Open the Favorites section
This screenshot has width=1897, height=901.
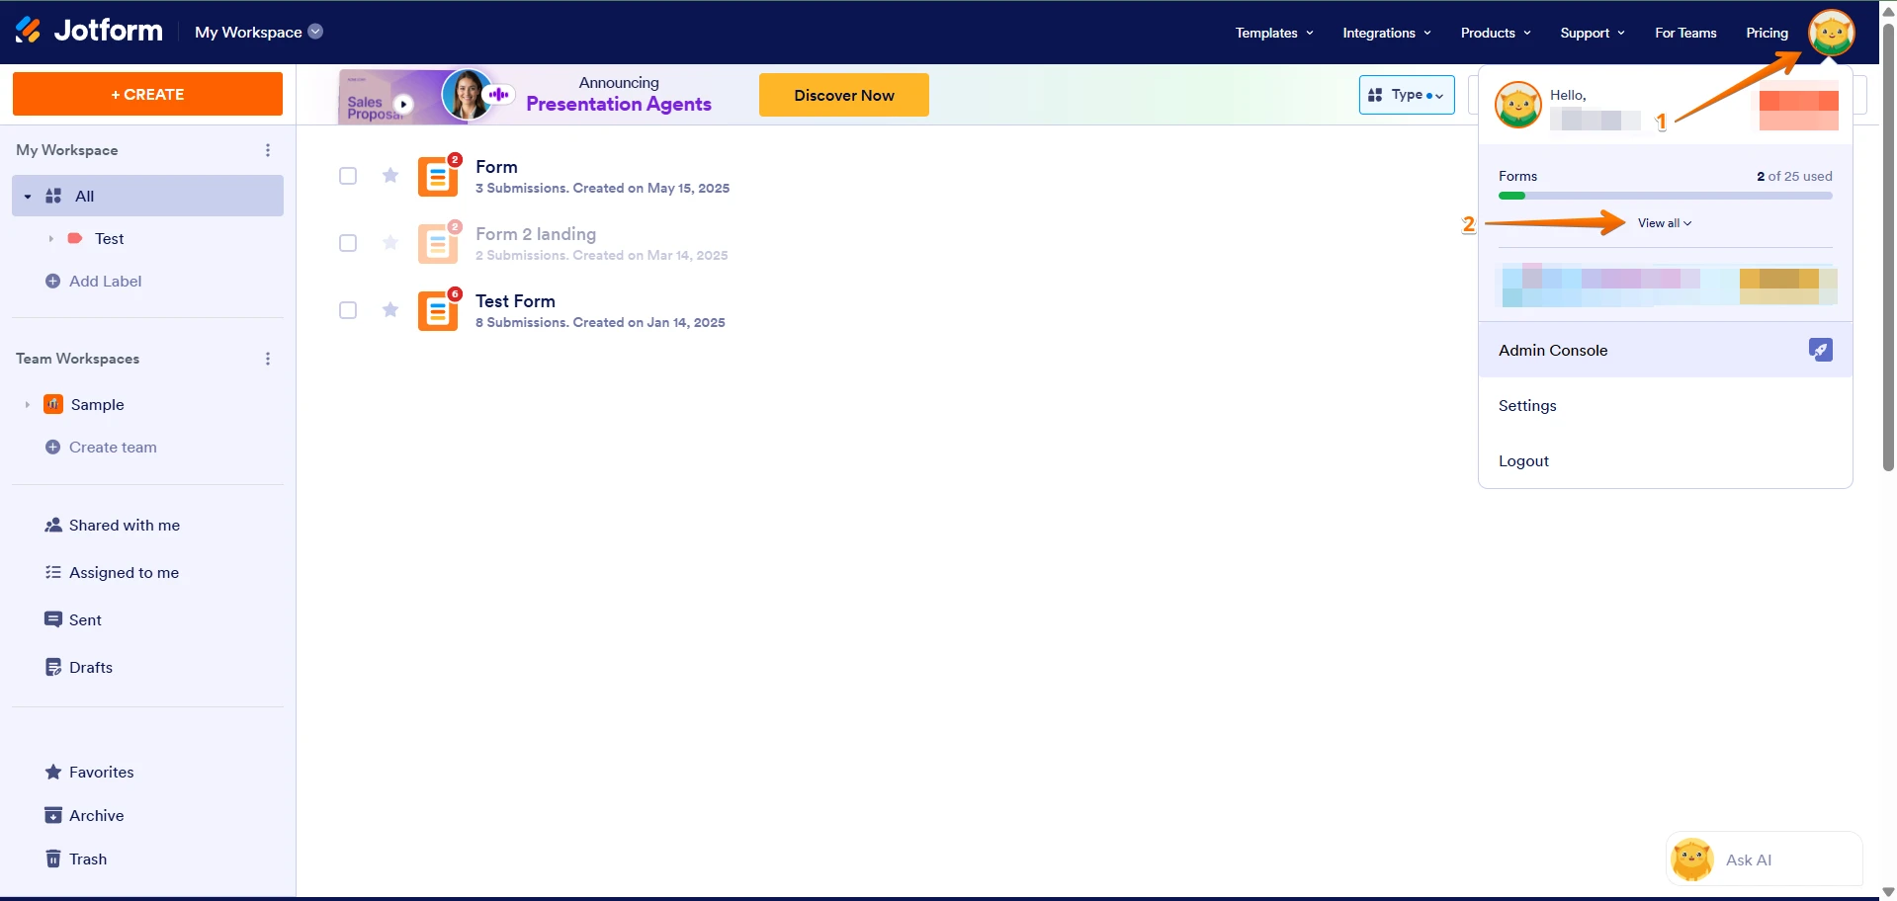pyautogui.click(x=101, y=772)
